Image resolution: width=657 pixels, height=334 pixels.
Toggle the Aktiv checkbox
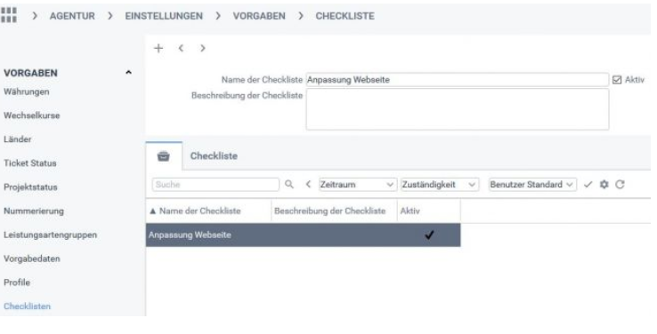[x=617, y=79]
